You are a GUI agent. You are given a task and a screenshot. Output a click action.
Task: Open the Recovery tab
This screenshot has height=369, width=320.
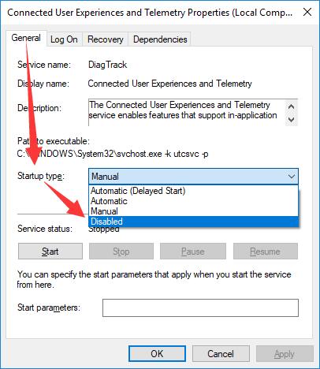pyautogui.click(x=106, y=39)
